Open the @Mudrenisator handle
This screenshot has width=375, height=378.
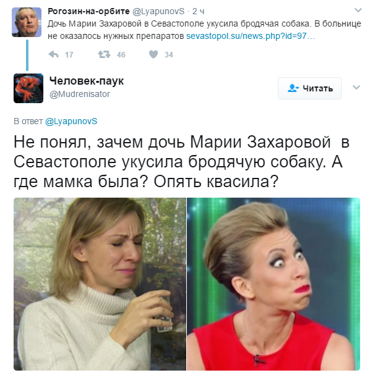80,94
